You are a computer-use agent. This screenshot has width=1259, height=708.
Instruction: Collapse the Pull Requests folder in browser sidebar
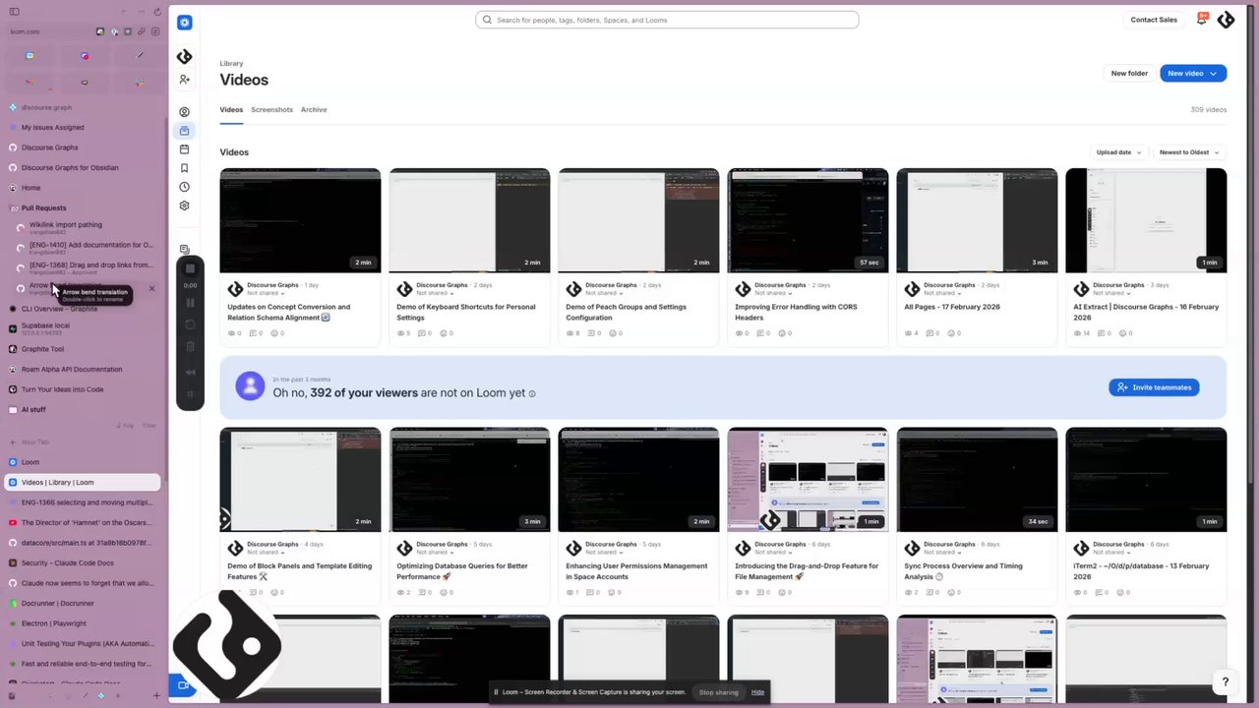[43, 207]
